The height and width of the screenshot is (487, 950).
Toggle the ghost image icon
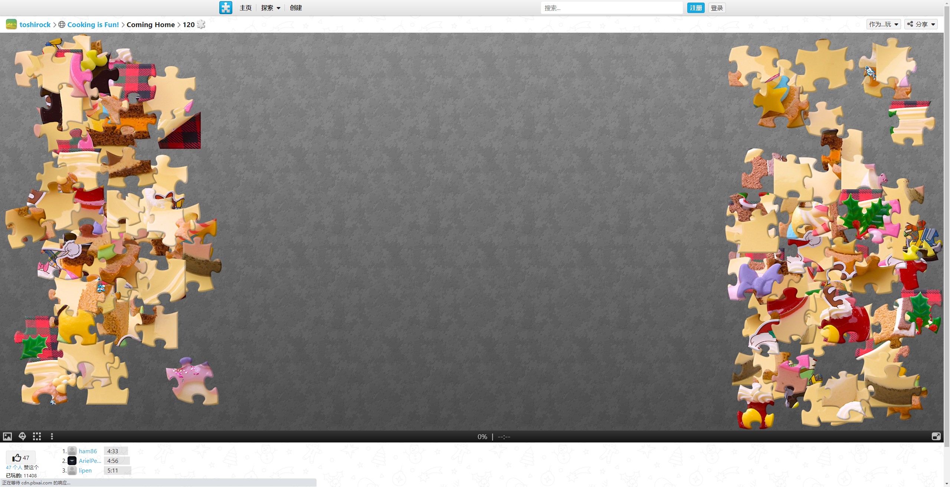(22, 437)
